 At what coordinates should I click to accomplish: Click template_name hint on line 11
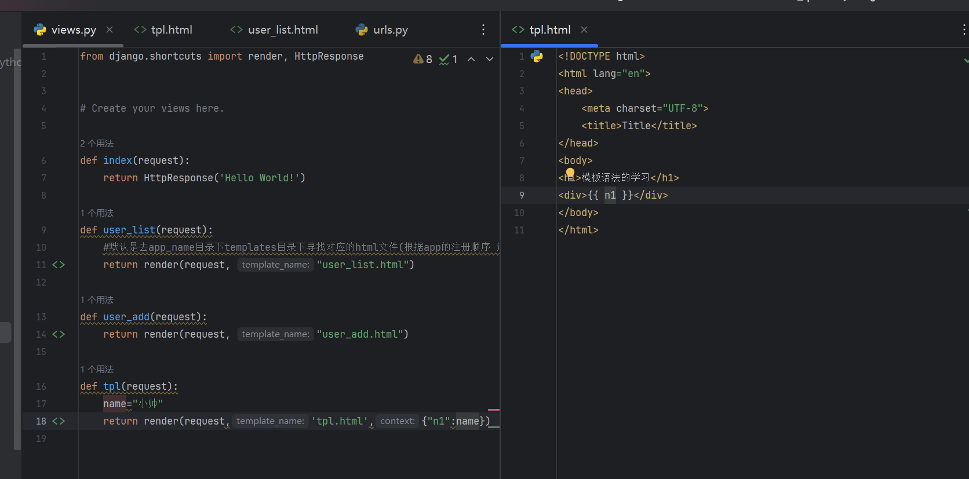pyautogui.click(x=275, y=265)
